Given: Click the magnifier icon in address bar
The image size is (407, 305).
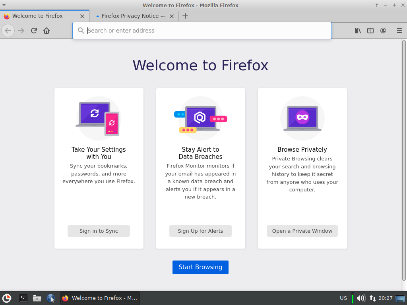Looking at the screenshot, I should (81, 31).
